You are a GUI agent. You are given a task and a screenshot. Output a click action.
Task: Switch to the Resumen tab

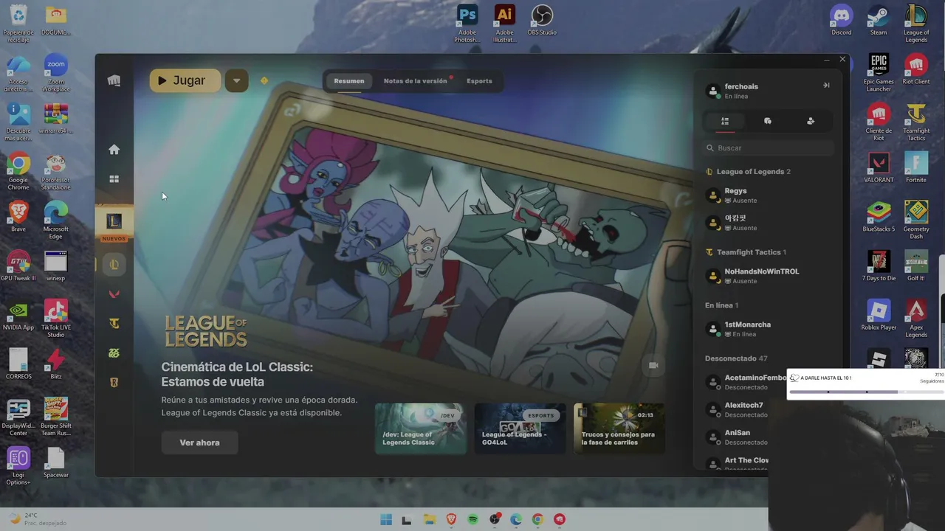point(349,81)
